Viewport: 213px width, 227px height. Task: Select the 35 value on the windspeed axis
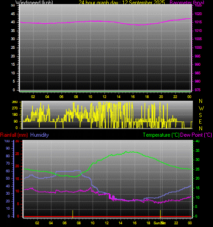tap(13, 31)
